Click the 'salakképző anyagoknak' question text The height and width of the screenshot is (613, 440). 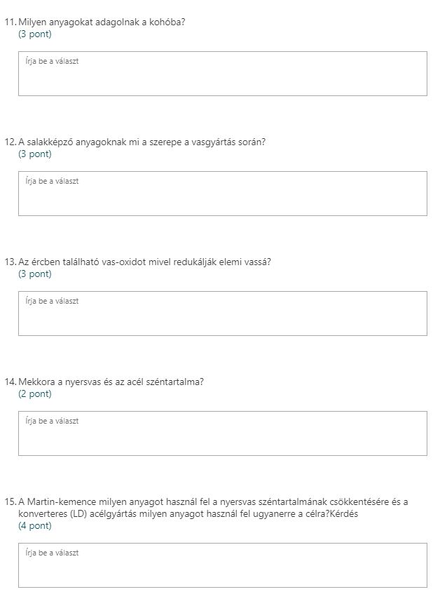click(x=142, y=142)
